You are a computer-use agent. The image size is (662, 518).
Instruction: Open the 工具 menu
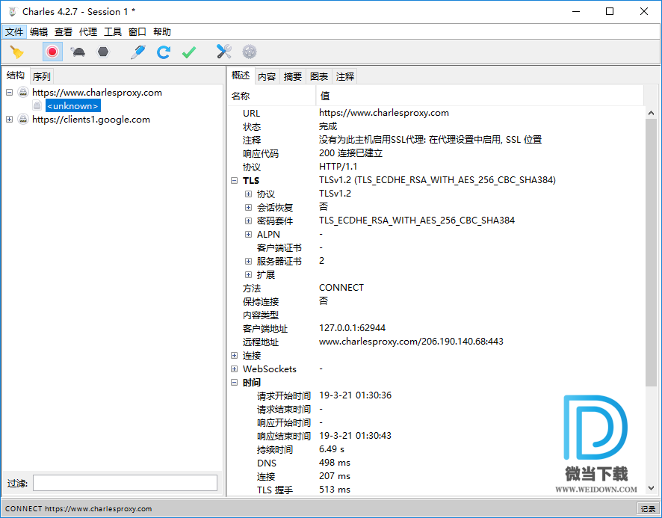click(113, 31)
